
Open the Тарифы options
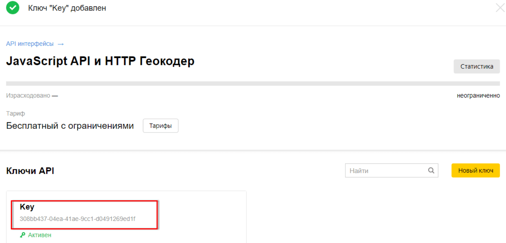pos(160,126)
